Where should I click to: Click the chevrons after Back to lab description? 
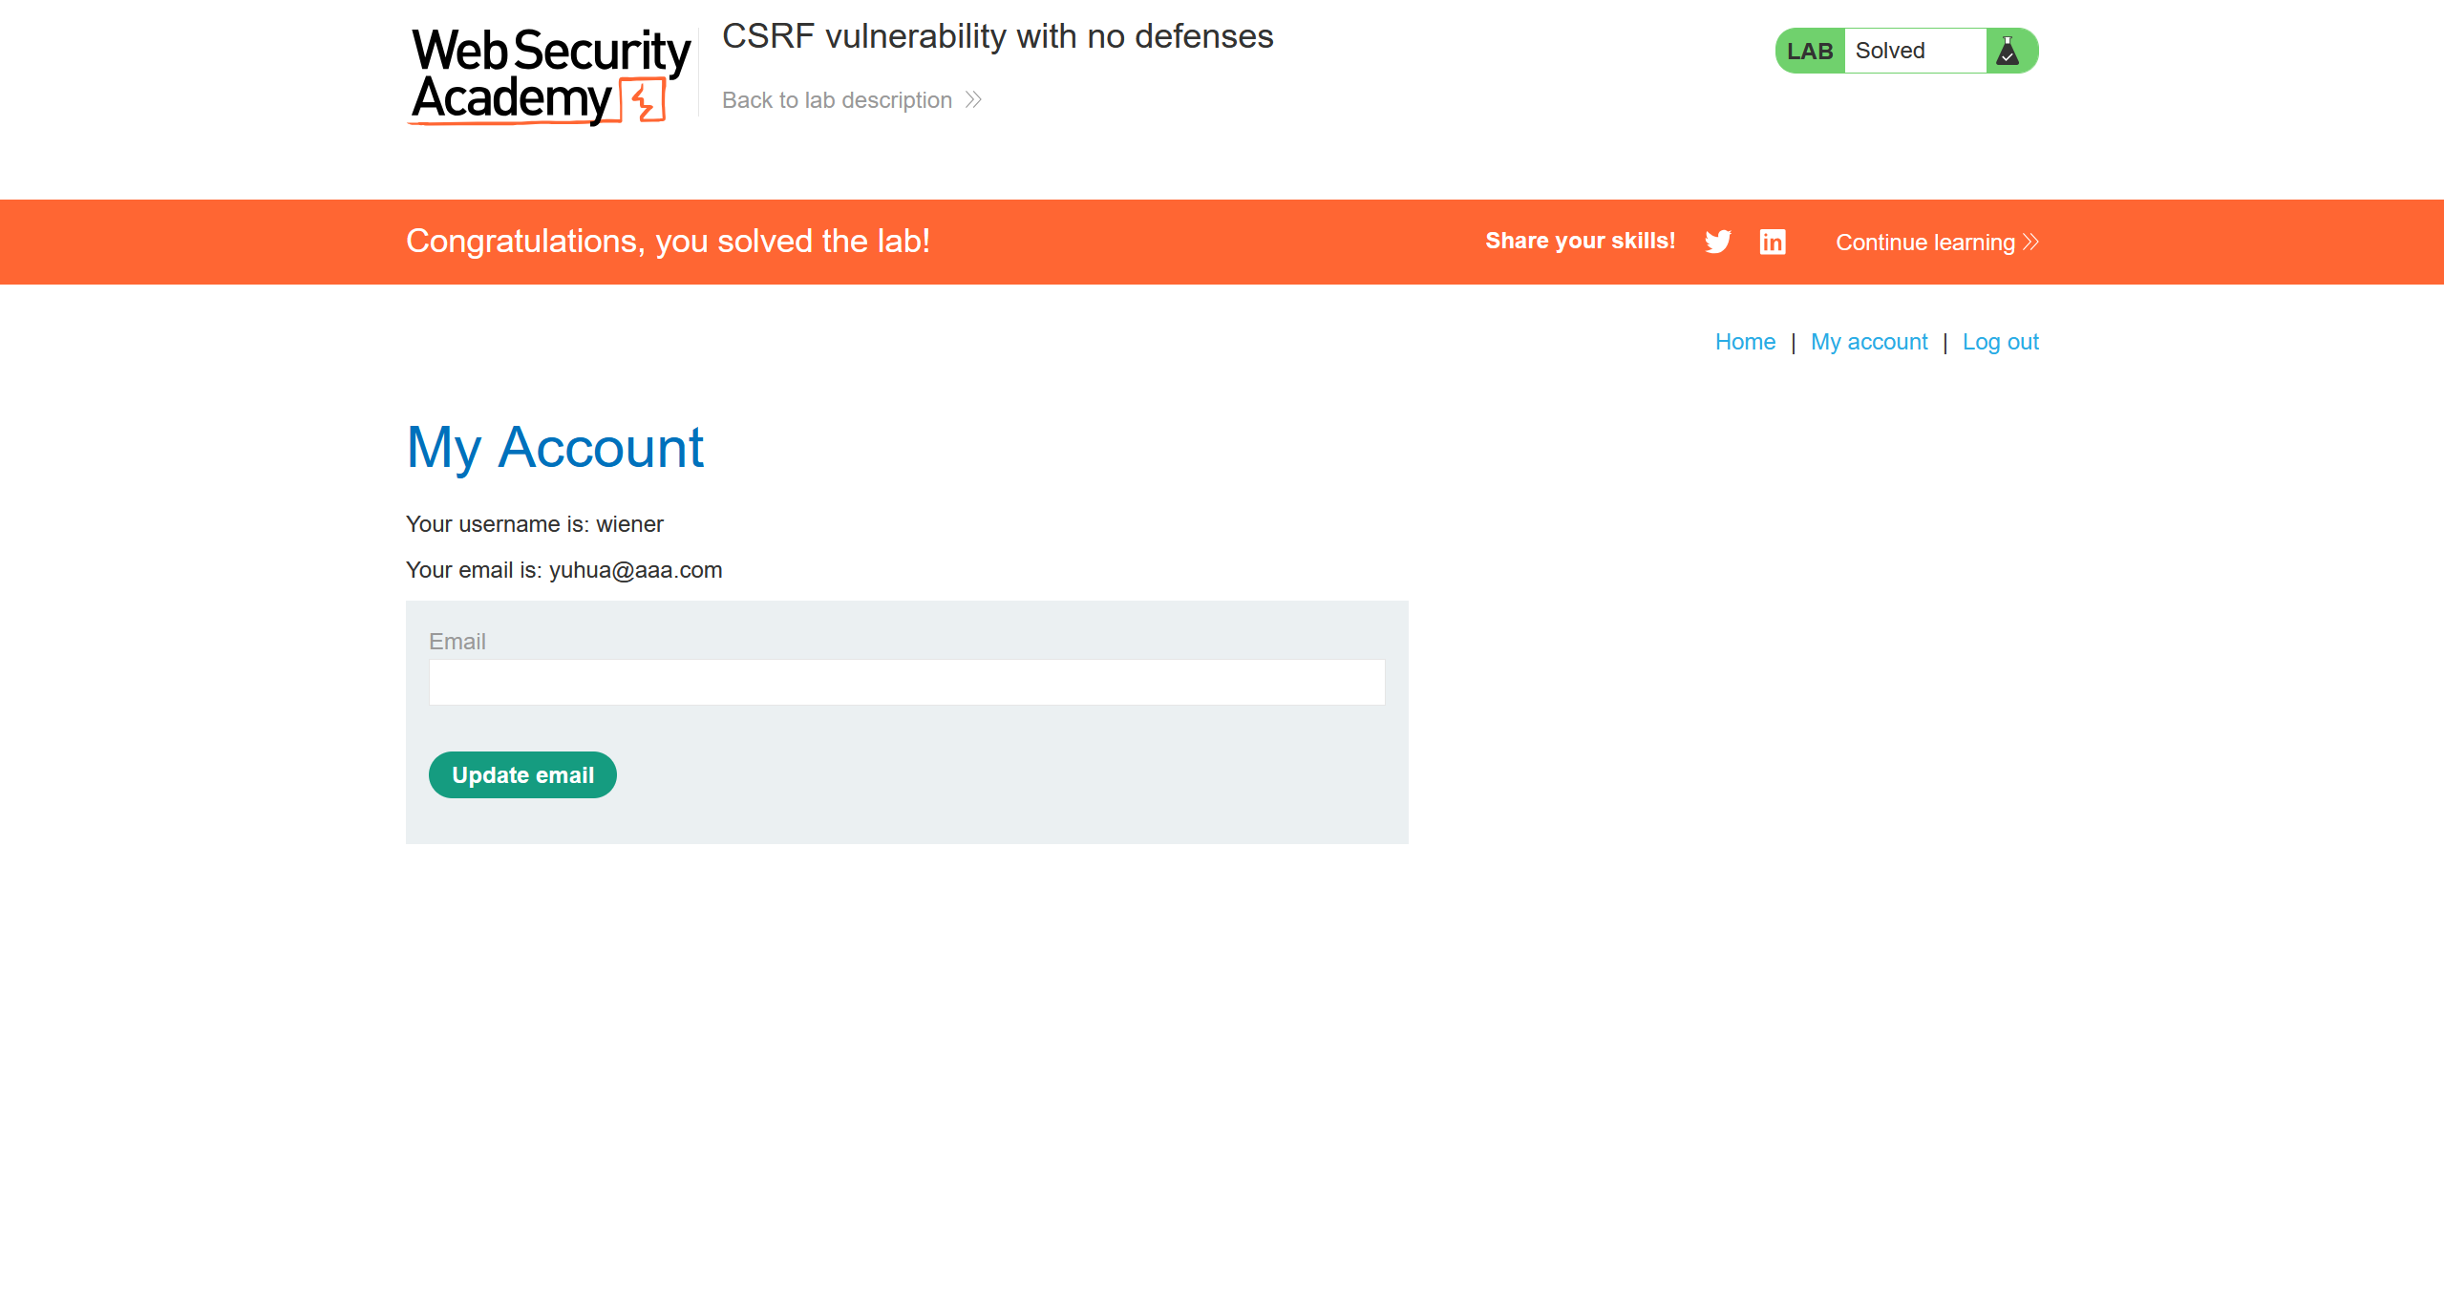(x=973, y=100)
